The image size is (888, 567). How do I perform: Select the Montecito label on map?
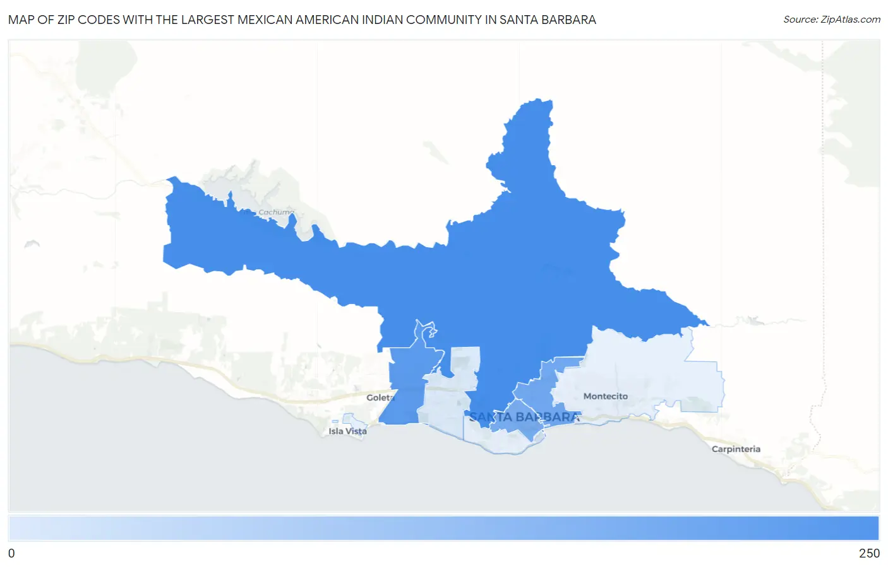point(606,396)
